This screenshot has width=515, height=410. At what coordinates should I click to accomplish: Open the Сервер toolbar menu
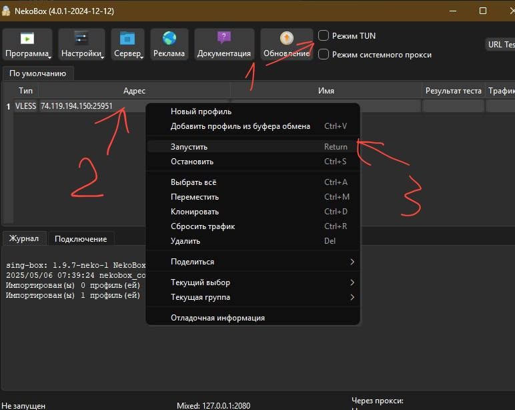(127, 44)
